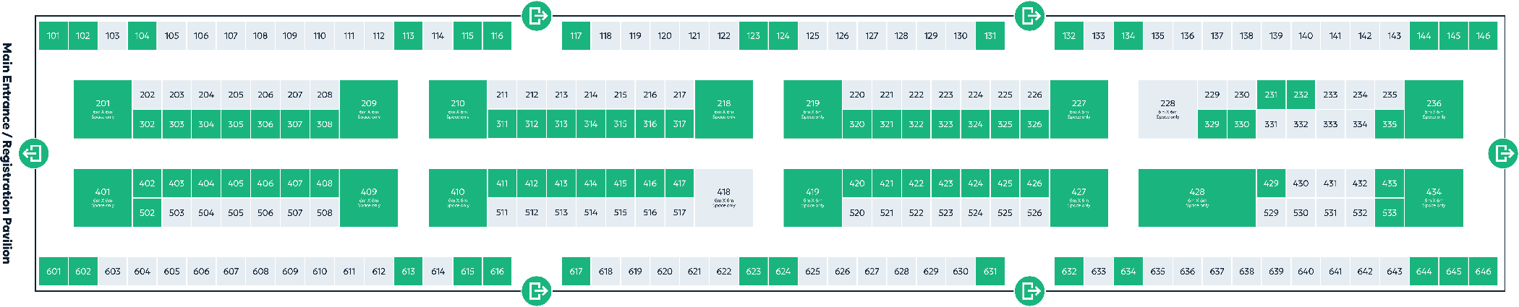
Task: Choose booth 410
Action: [x=458, y=198]
